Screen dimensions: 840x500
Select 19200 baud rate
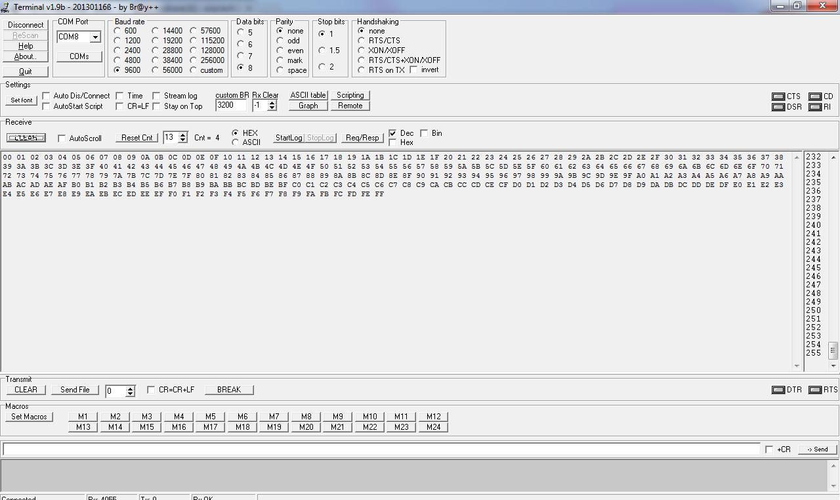[156, 41]
